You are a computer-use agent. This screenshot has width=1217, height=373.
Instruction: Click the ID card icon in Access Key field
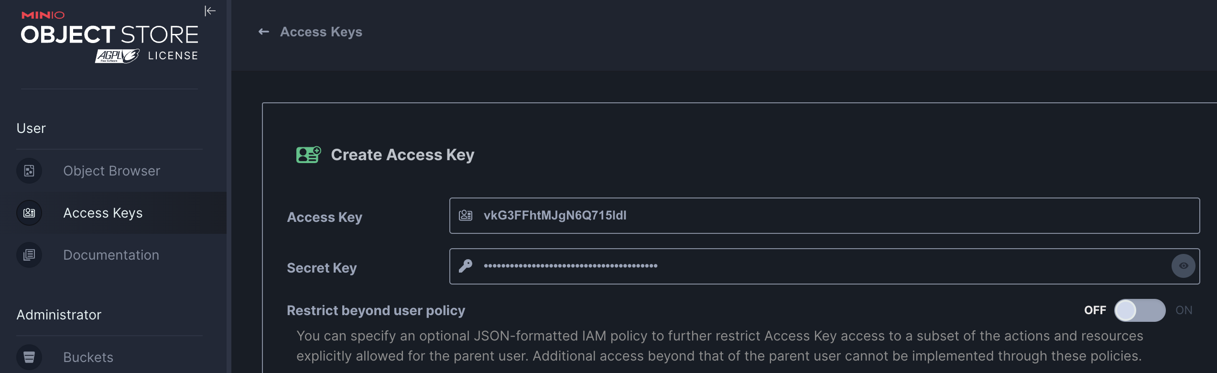click(466, 216)
